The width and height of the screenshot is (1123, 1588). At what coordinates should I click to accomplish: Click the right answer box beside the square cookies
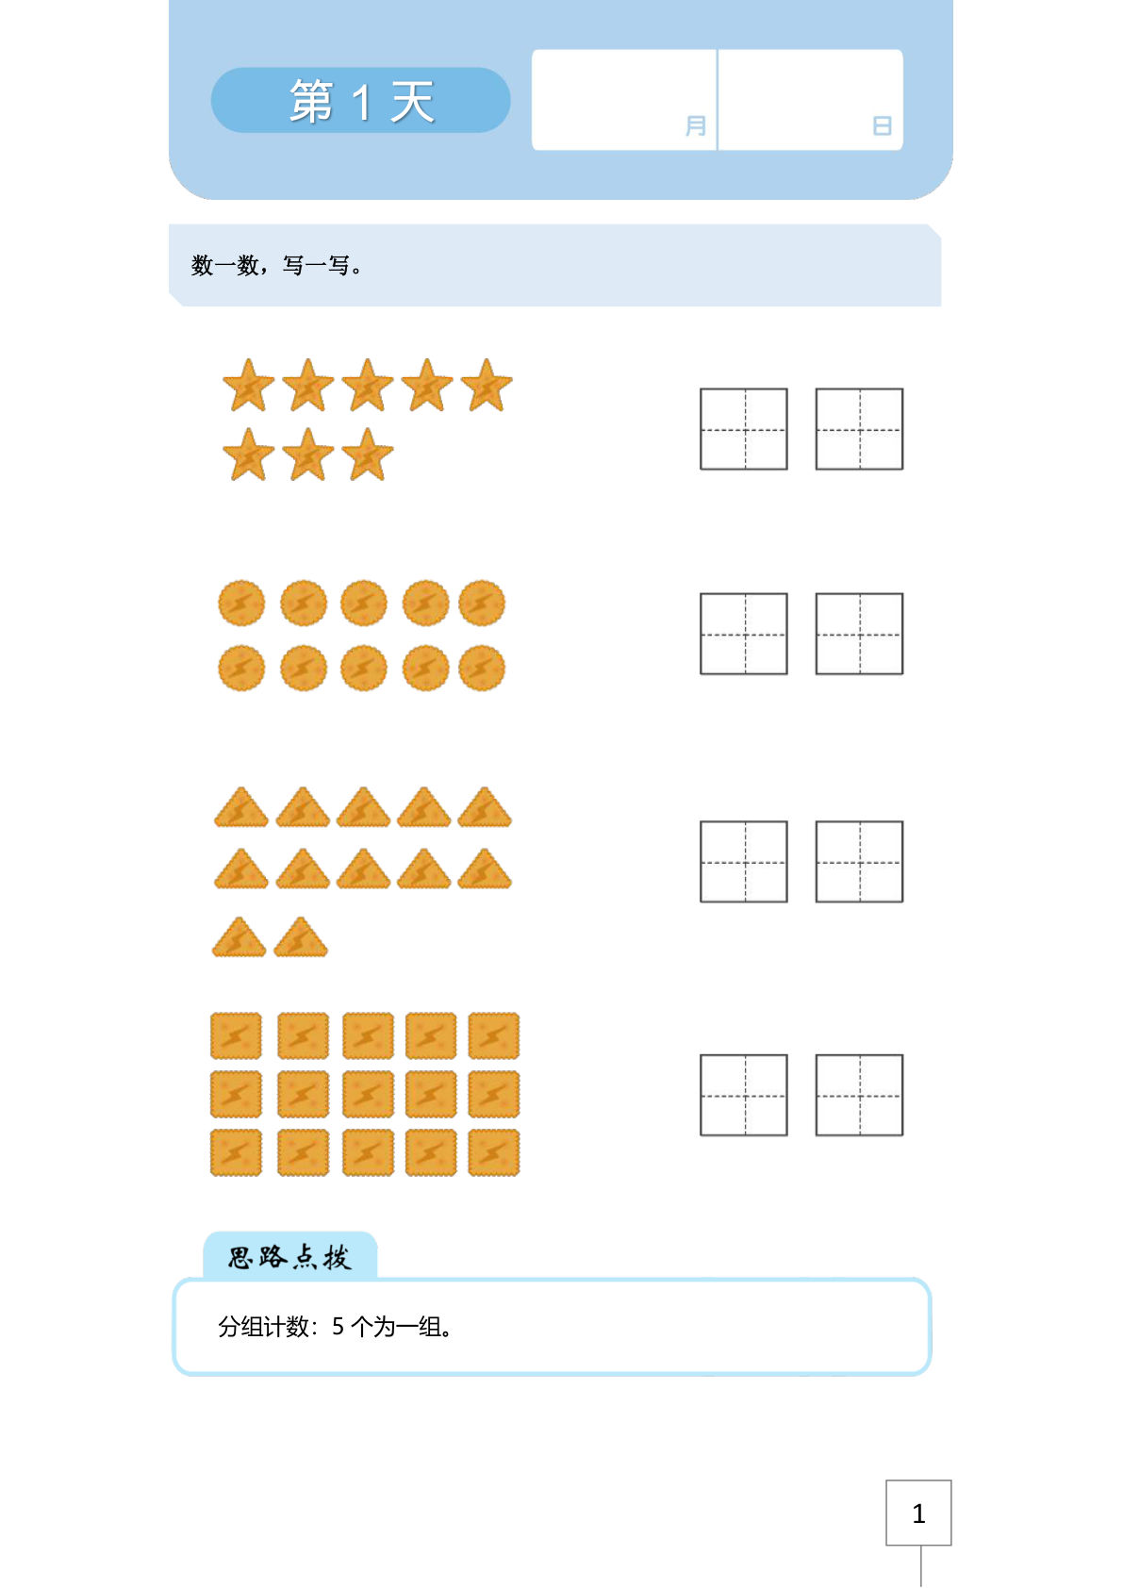pyautogui.click(x=859, y=1095)
